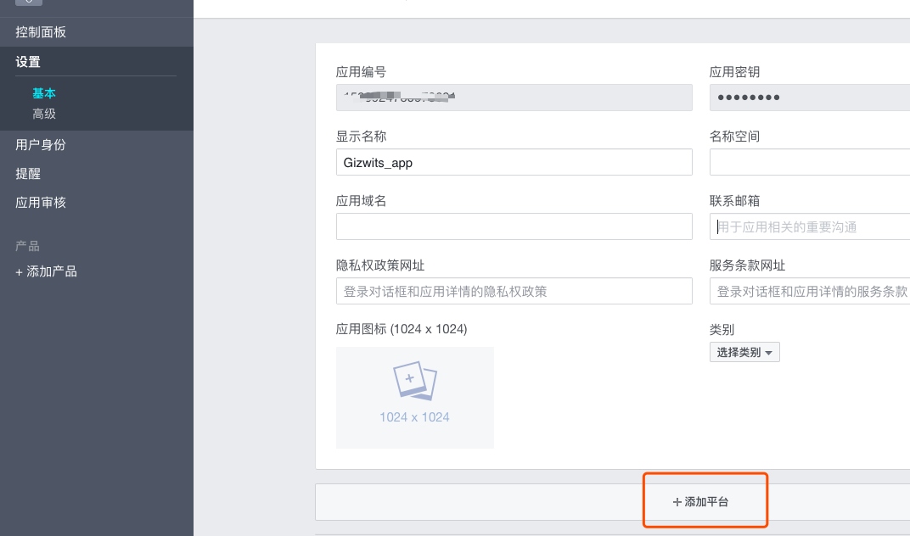Upload an icon via the 1024 x 1024 placeholder
910x536 pixels.
tap(414, 397)
